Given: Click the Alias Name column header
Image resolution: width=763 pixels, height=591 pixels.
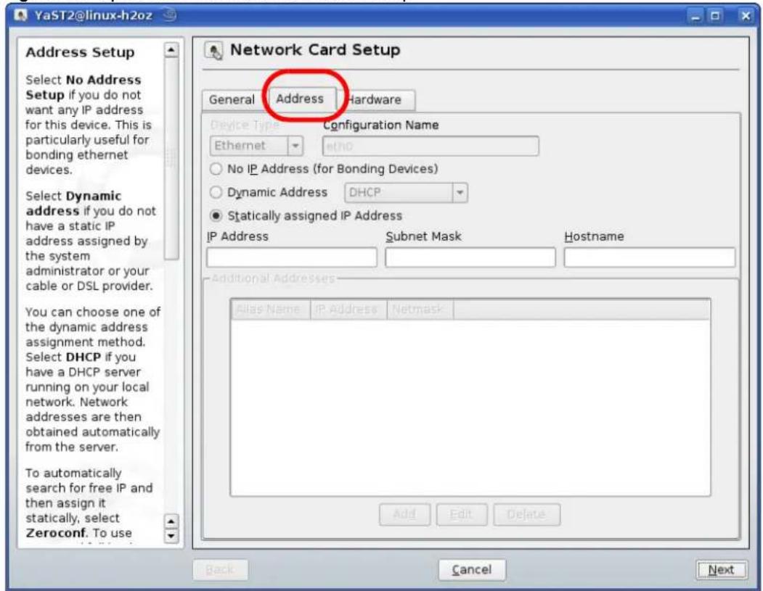Looking at the screenshot, I should pos(270,310).
